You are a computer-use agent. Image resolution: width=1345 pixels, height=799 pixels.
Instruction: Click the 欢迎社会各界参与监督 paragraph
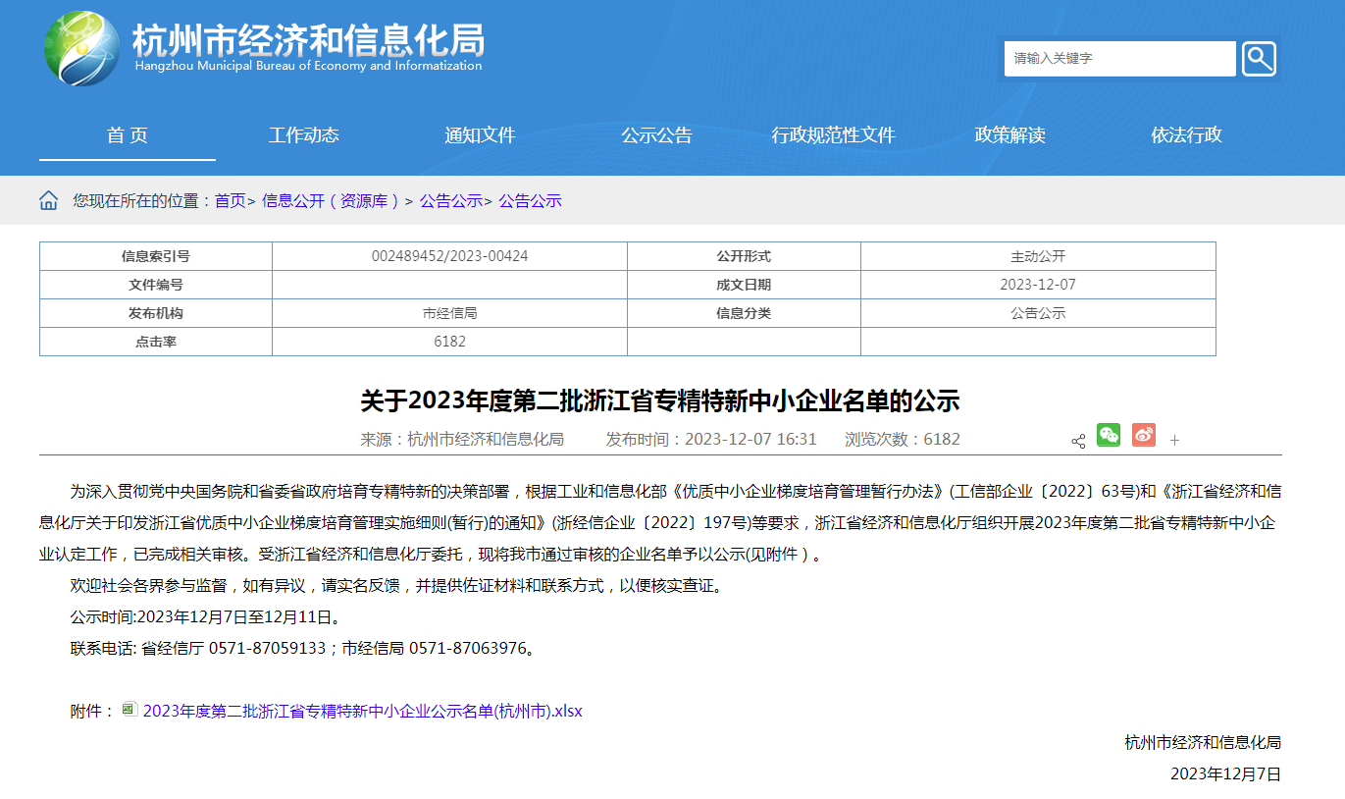398,586
